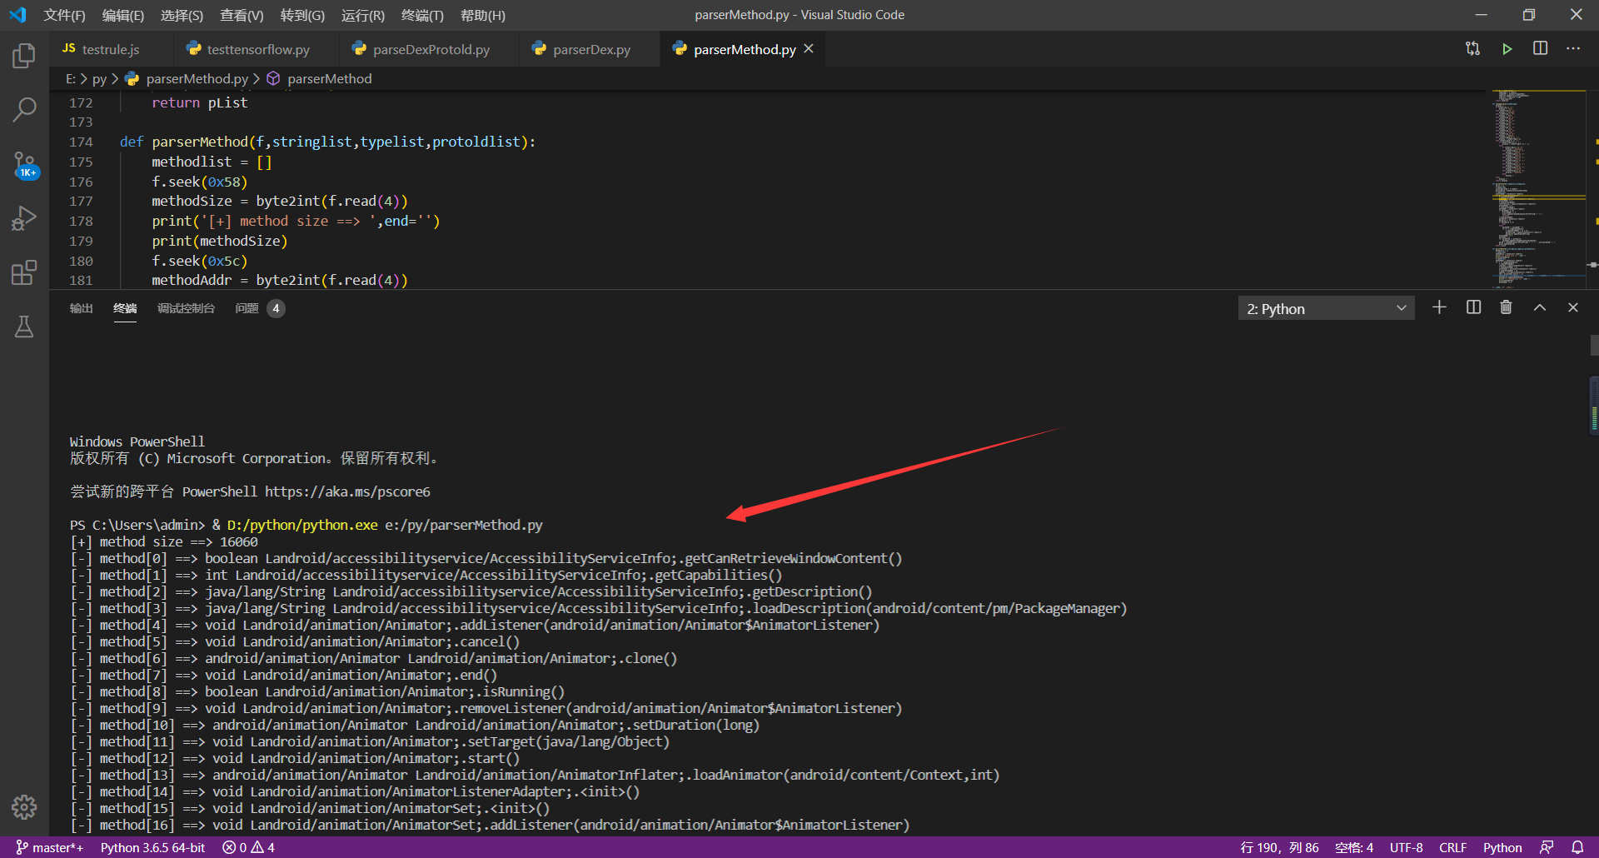Switch to the 调试控制台 panel tab
Image resolution: width=1599 pixels, height=858 pixels.
186,308
